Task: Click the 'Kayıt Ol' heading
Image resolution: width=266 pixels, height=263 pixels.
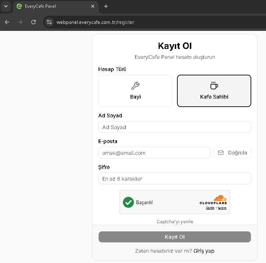Action: [175, 46]
